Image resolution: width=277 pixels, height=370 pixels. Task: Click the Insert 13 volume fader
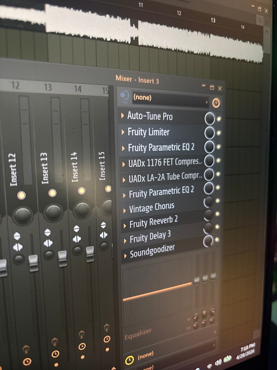click(62, 259)
